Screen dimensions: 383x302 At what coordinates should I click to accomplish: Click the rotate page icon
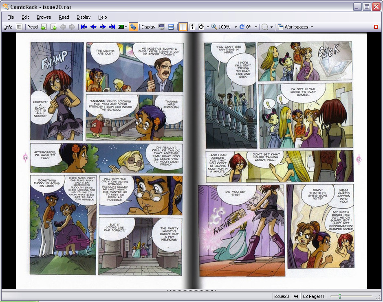tap(242, 27)
